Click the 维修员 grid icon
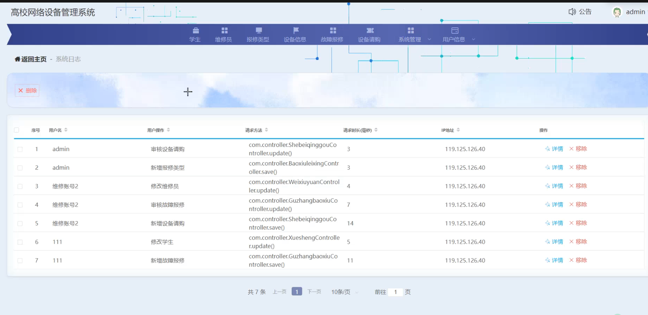Viewport: 648px width, 315px height. (x=225, y=30)
